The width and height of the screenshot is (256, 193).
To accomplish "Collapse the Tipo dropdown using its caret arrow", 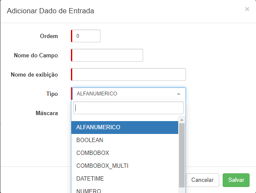I will point(179,94).
